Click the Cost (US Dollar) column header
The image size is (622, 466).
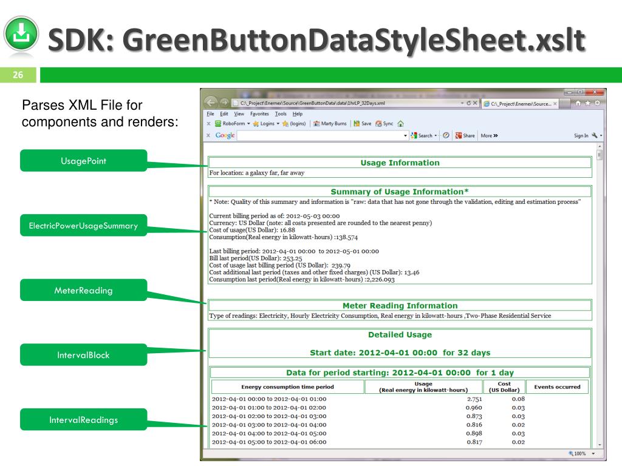504,387
